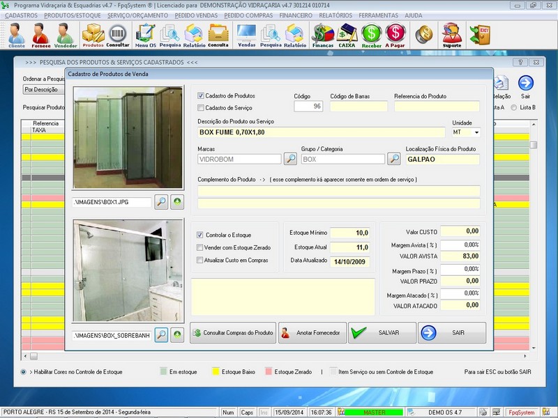Browse image for BOX1.JPG path
This screenshot has height=418, width=558.
click(x=161, y=202)
